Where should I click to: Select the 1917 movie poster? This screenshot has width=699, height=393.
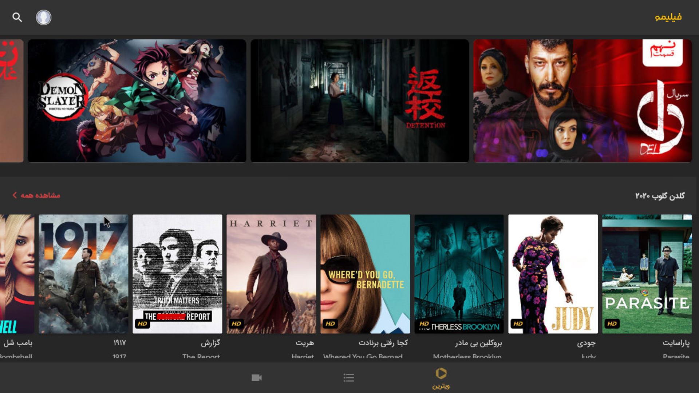83,274
